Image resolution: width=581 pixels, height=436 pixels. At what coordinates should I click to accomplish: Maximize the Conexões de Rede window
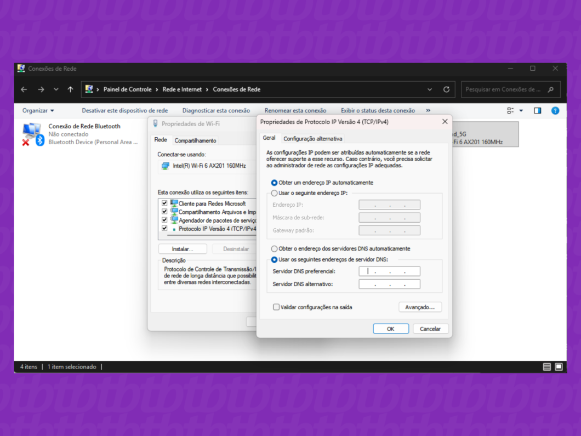tap(532, 68)
